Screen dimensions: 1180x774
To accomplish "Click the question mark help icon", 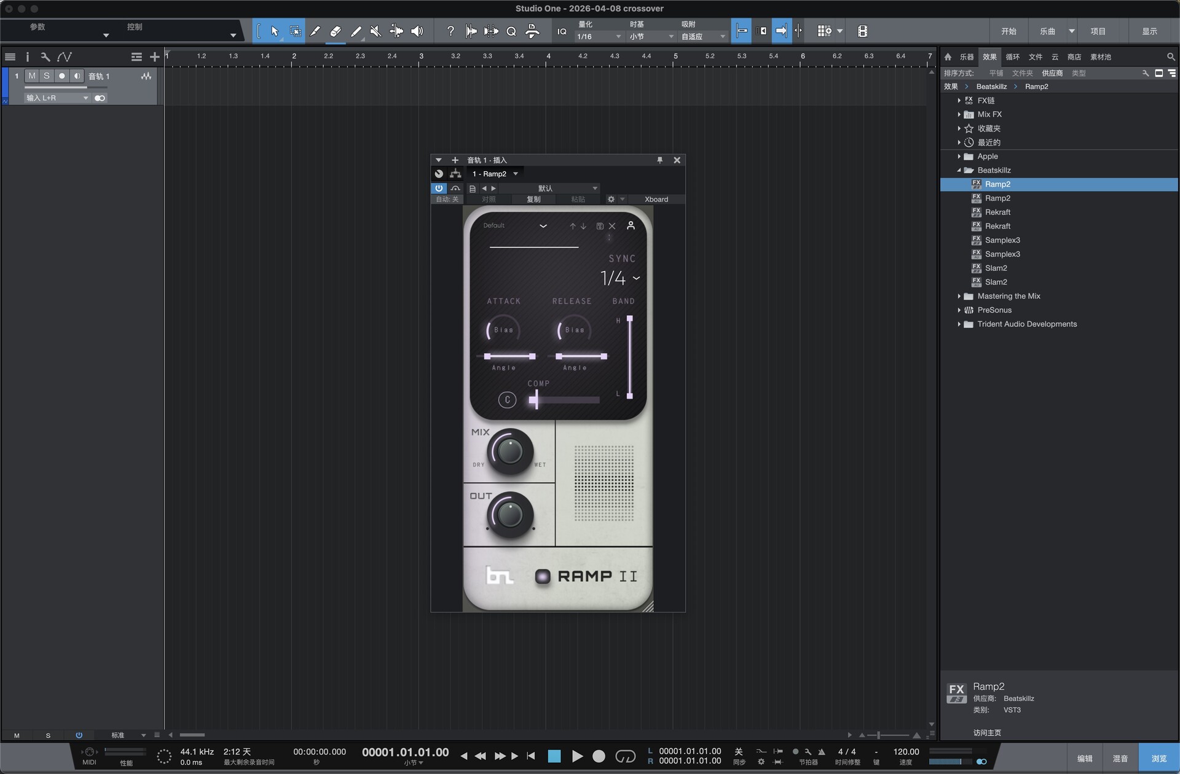I will pos(450,31).
